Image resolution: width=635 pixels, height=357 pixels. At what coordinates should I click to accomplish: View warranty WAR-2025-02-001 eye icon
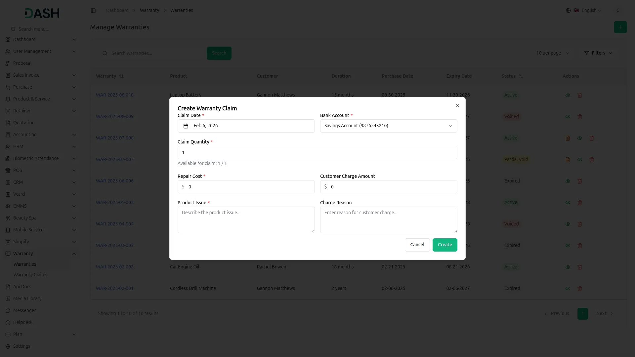pos(568,289)
